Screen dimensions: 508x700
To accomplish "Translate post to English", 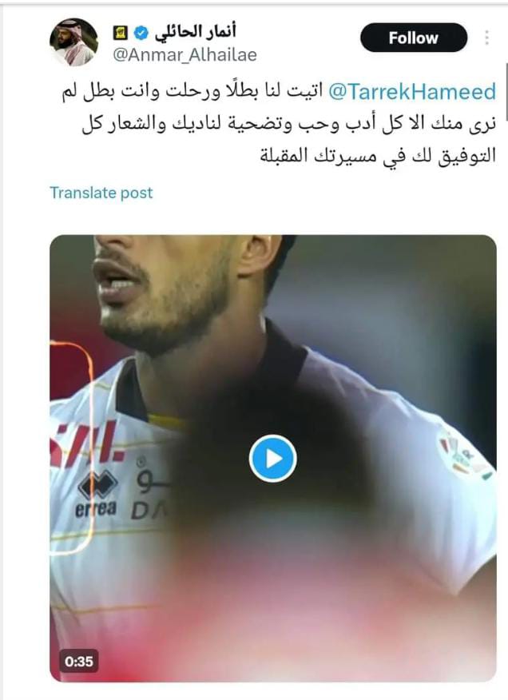I will tap(101, 193).
